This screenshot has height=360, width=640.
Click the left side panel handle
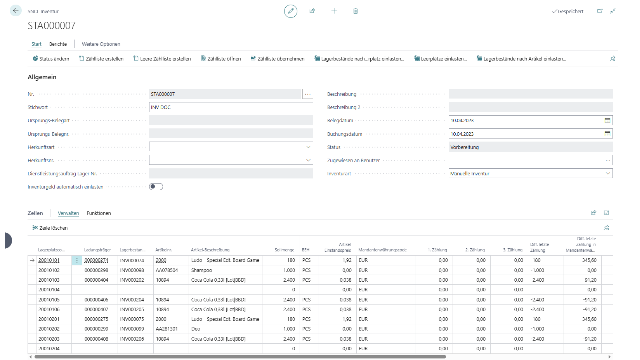(8, 240)
